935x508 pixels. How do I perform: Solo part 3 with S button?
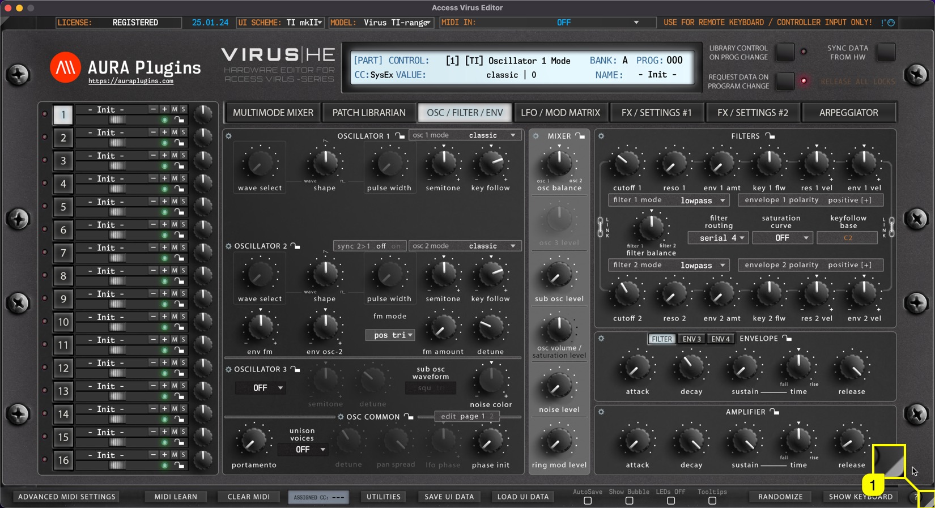183,155
